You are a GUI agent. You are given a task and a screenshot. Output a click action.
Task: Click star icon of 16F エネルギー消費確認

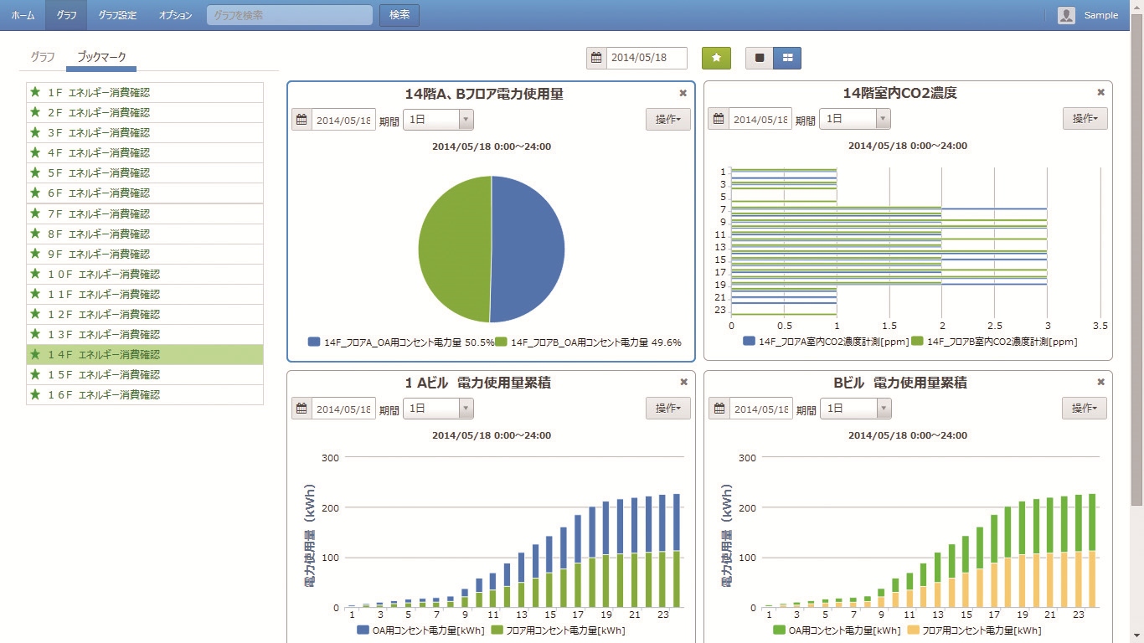(35, 394)
